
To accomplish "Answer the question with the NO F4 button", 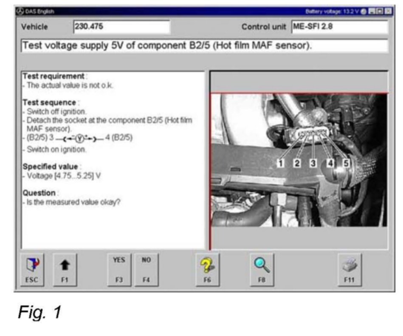I will [x=146, y=268].
